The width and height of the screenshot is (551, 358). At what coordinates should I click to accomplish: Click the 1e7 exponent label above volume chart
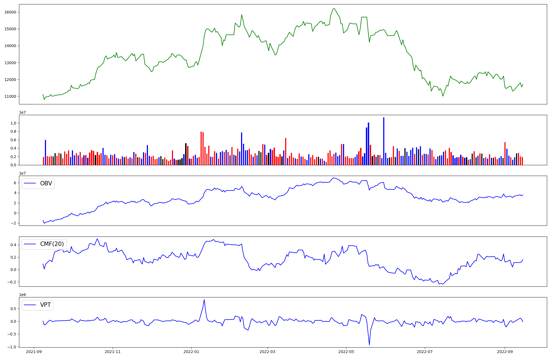click(x=22, y=112)
